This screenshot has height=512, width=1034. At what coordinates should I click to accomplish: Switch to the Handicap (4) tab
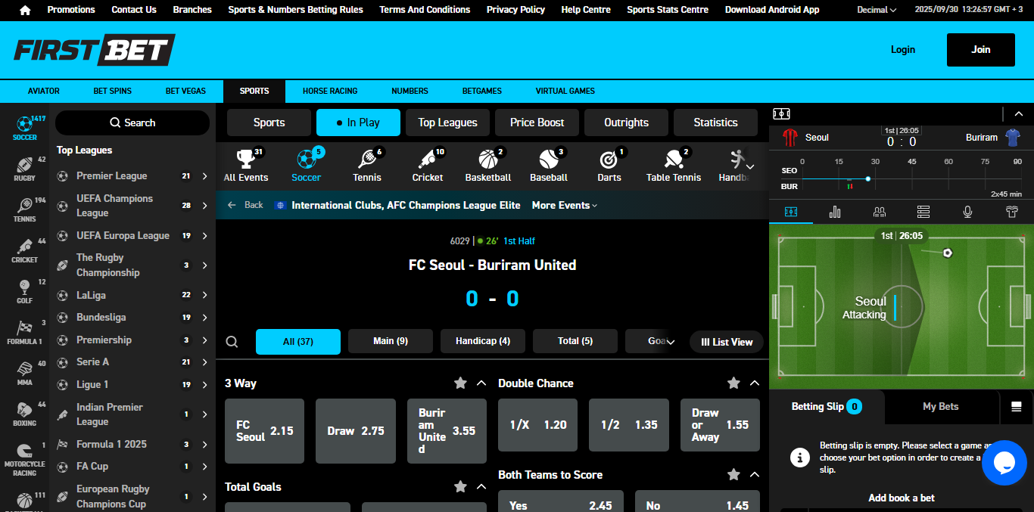[x=482, y=341]
